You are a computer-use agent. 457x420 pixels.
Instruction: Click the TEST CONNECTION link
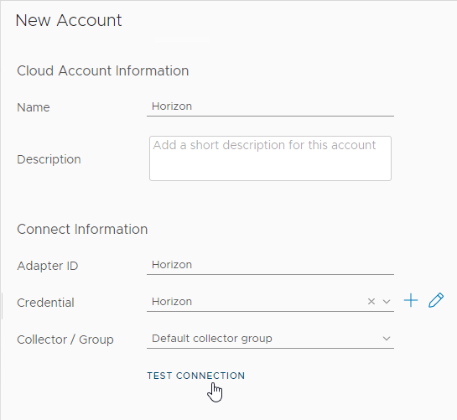click(196, 376)
